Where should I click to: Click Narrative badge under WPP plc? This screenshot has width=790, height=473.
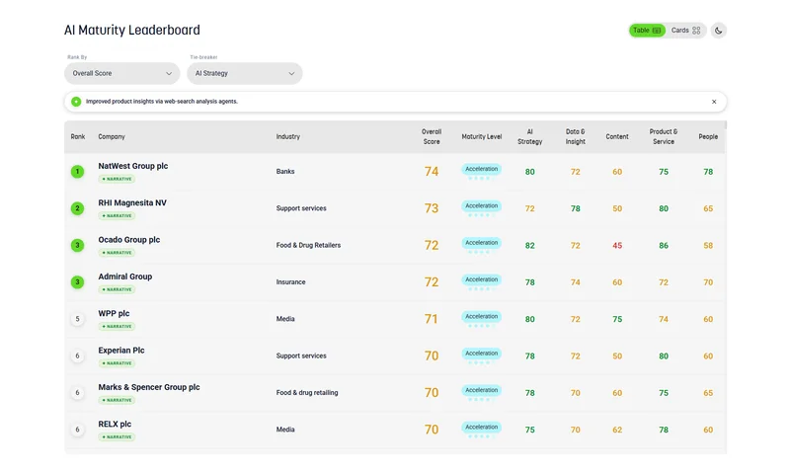pos(117,327)
